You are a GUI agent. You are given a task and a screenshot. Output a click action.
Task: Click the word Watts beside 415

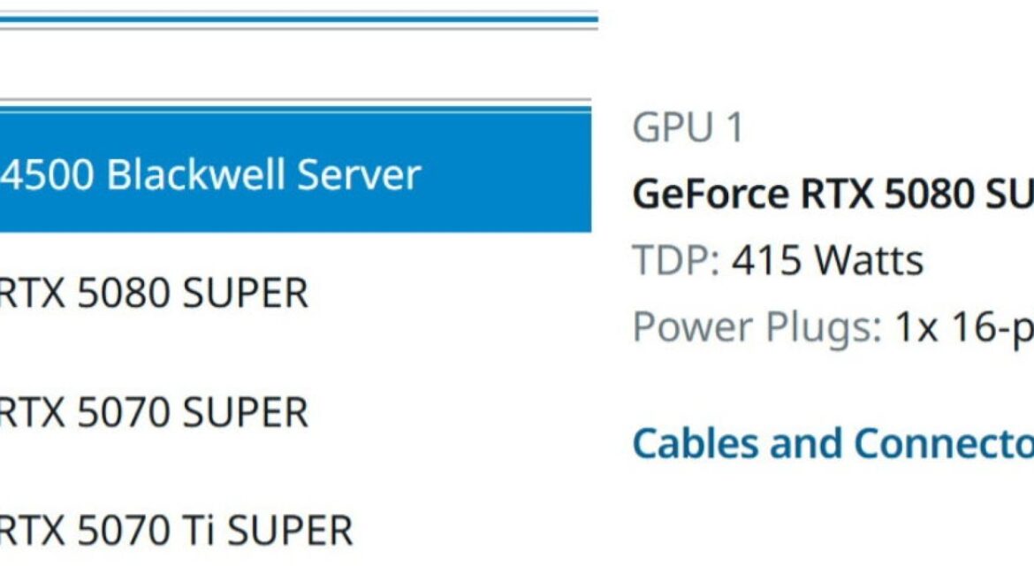pyautogui.click(x=869, y=260)
